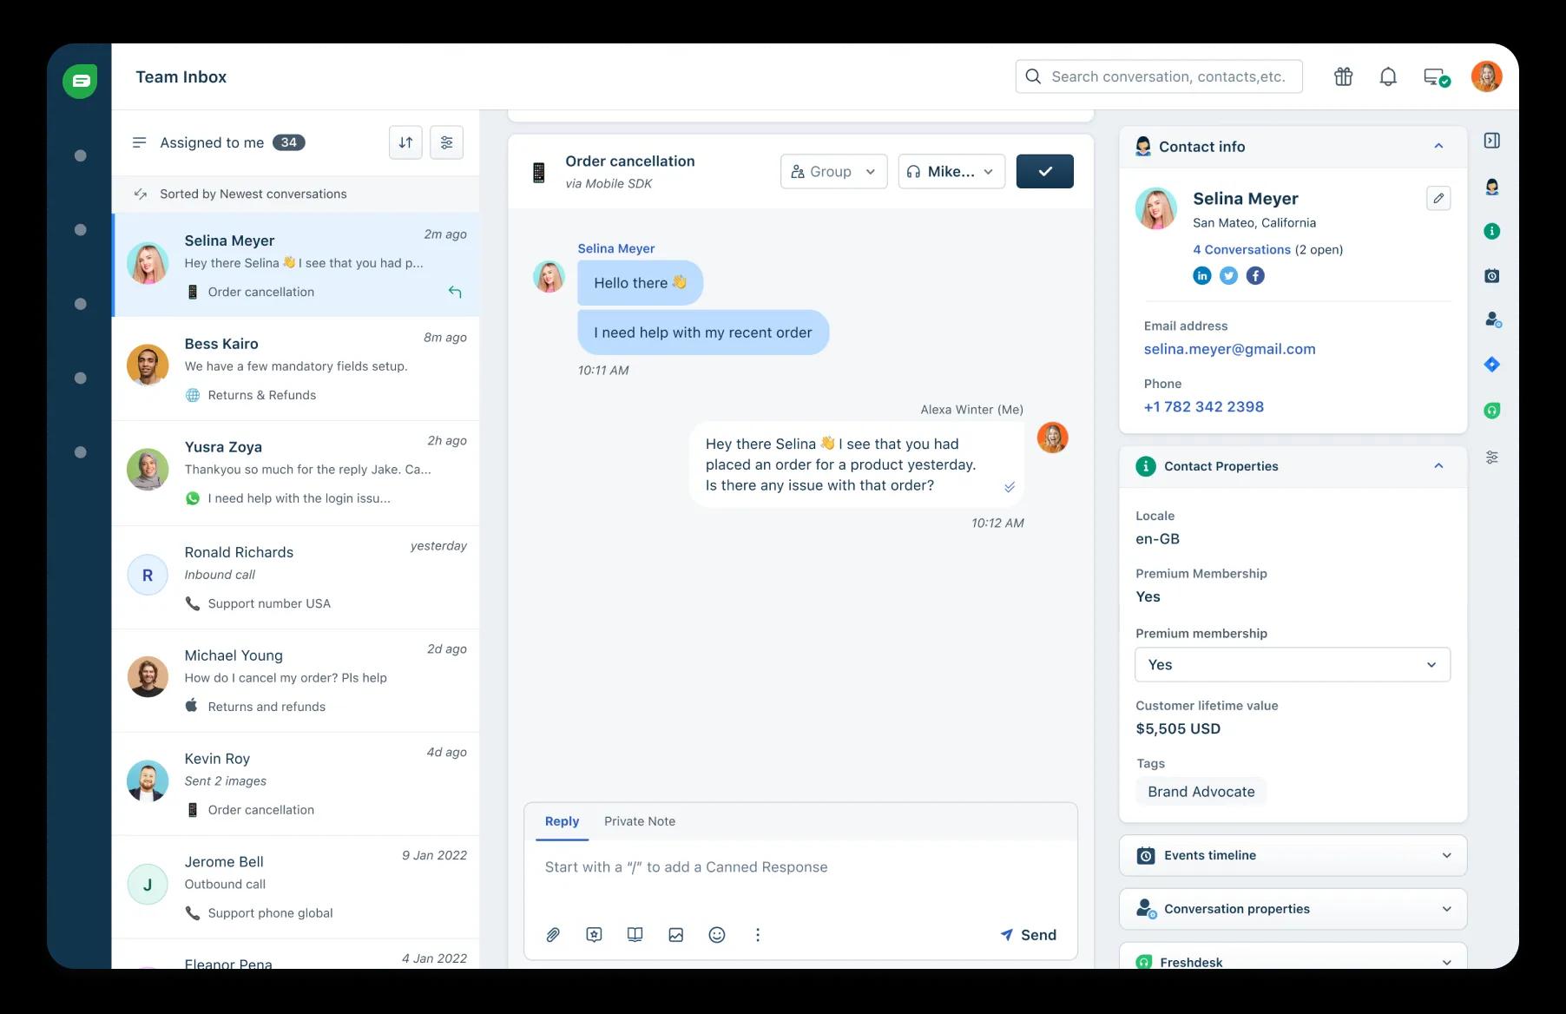This screenshot has width=1566, height=1014.
Task: Expand the Freshdesk section
Action: click(1293, 958)
